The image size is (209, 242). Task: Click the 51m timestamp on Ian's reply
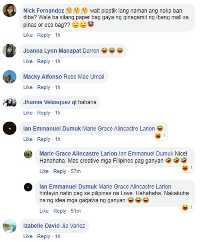click(x=76, y=211)
